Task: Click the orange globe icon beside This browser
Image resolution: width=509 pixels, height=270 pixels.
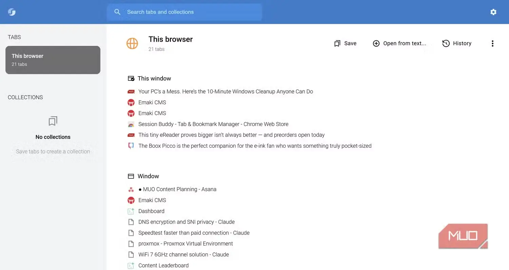Action: 132,43
